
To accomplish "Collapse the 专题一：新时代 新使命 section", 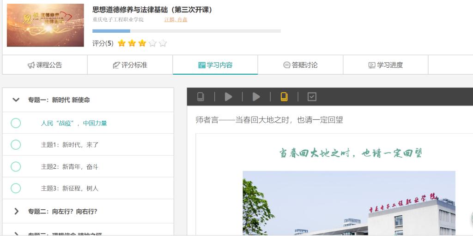I will click(x=16, y=100).
